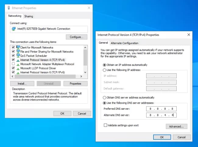Close the Ethernet Properties window
The width and height of the screenshot is (198, 147).
point(89,8)
